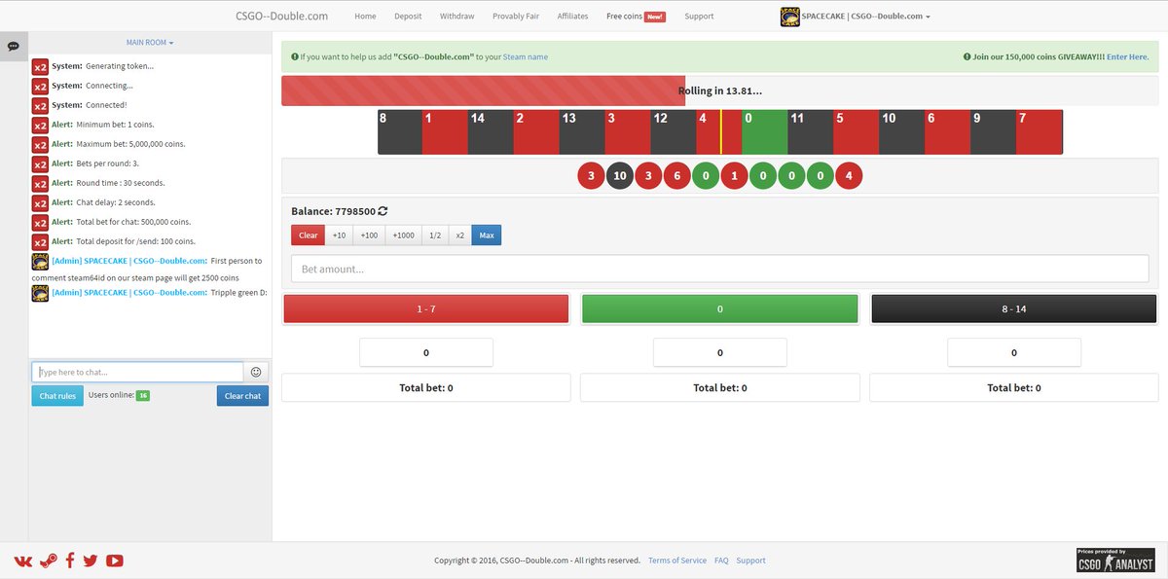Open the Facebook page icon
The width and height of the screenshot is (1168, 579).
(70, 561)
